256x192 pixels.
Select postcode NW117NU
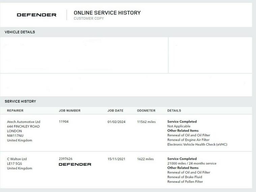[15, 136]
